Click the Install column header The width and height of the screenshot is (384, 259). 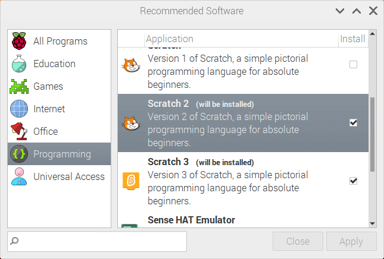[x=353, y=39]
